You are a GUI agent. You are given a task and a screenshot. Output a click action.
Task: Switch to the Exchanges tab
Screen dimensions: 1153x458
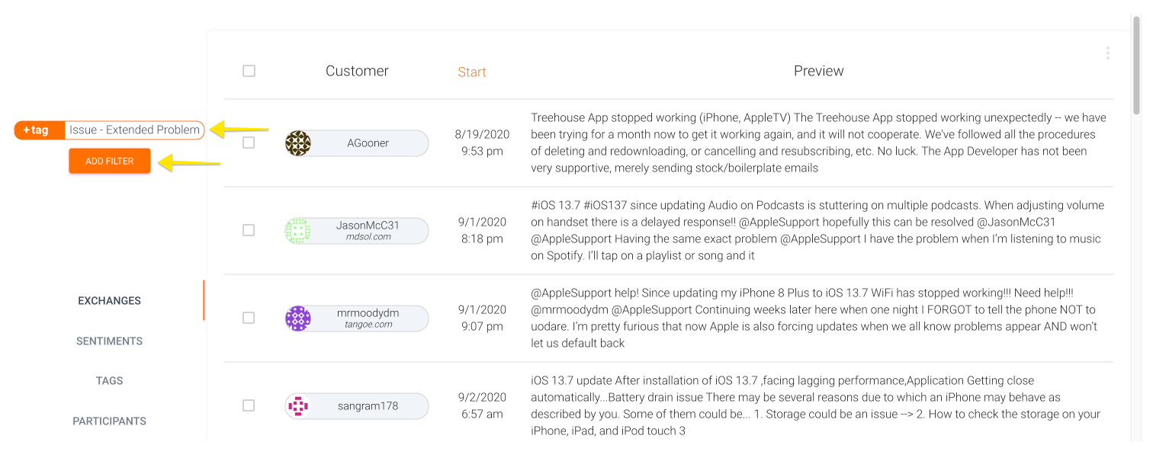pyautogui.click(x=110, y=301)
